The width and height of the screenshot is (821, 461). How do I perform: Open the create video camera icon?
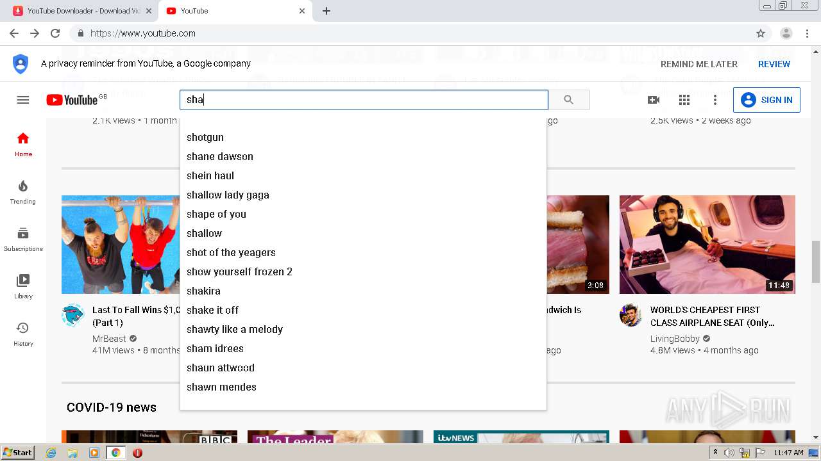(x=654, y=100)
